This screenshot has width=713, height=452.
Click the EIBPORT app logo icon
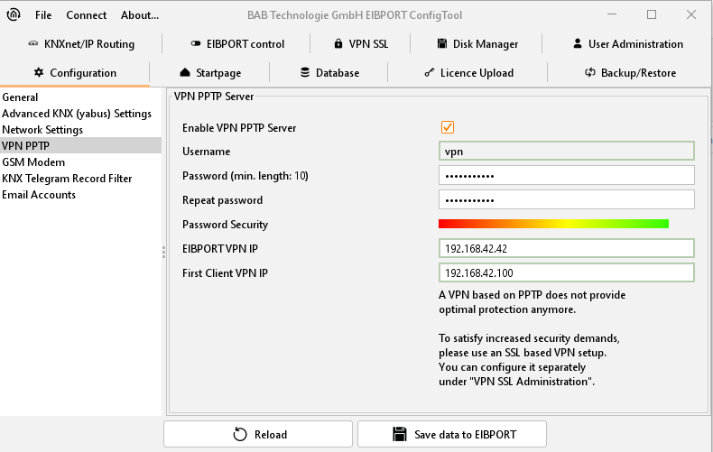pos(14,14)
